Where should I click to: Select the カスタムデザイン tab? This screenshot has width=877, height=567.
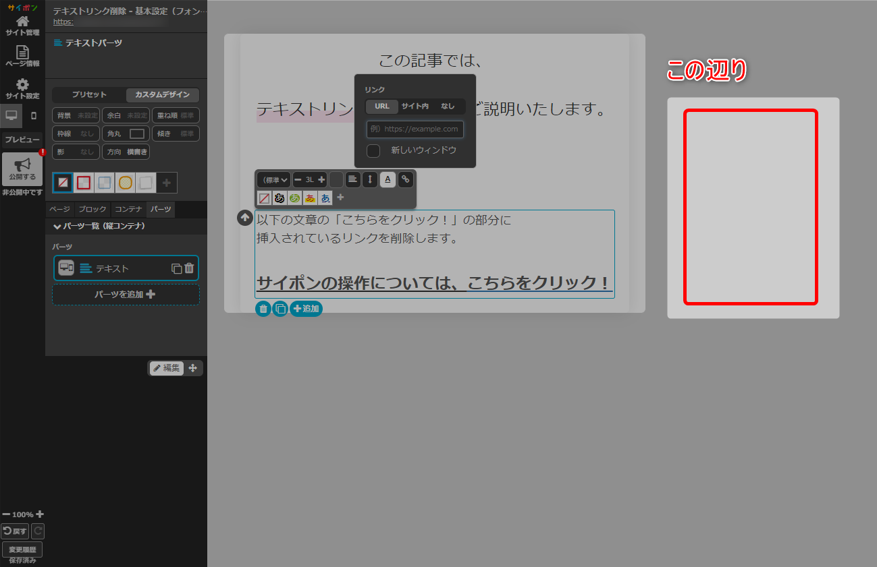[163, 95]
